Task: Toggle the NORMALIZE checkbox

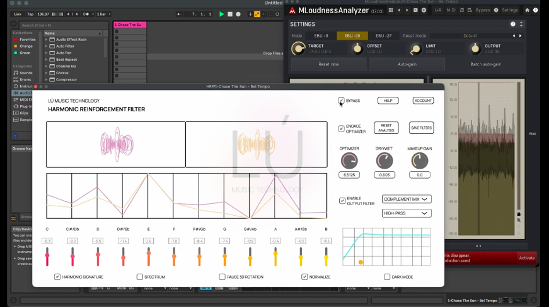Action: [304, 277]
